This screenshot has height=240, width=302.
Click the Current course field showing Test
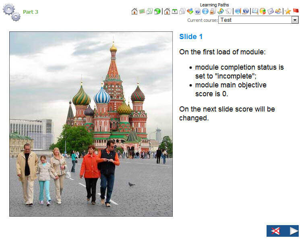coord(258,20)
